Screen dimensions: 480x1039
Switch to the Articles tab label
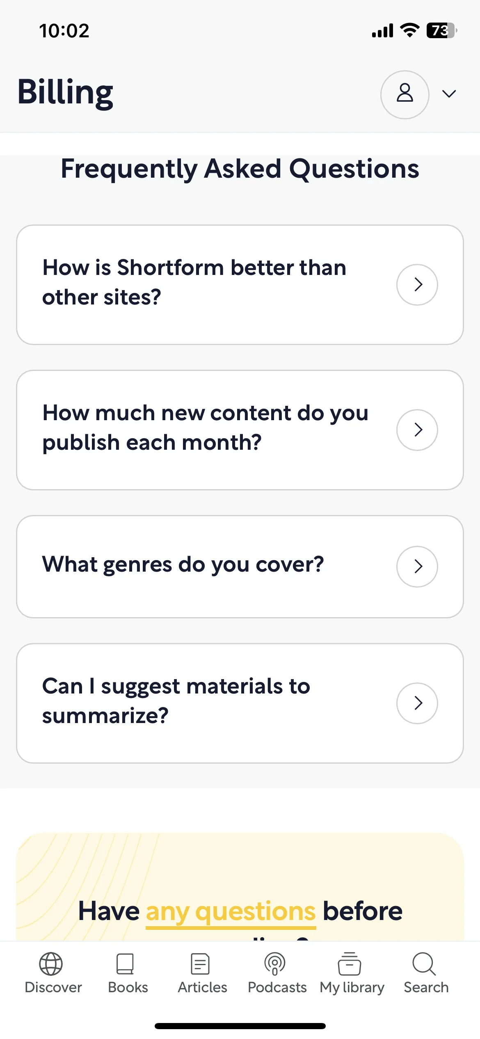tap(202, 987)
